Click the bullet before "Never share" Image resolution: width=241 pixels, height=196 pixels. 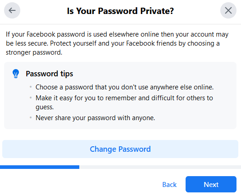tap(31, 117)
